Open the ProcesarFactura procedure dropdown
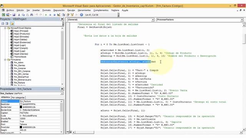Screen dimensions: 246x138 coord(242,20)
